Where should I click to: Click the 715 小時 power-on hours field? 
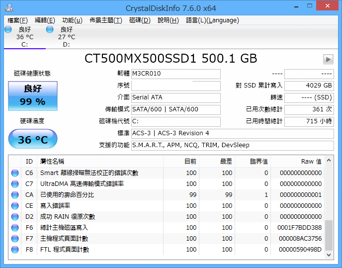coord(309,121)
